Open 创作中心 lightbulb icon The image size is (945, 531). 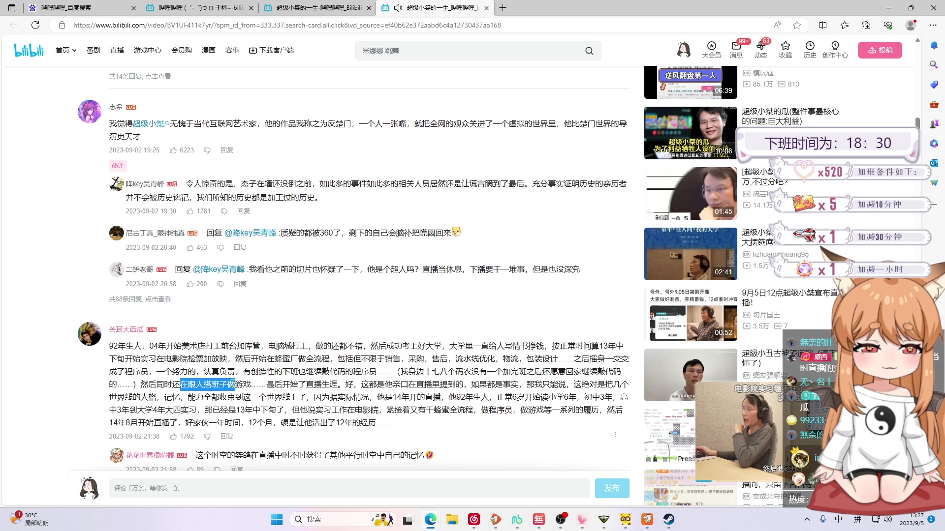coord(835,50)
